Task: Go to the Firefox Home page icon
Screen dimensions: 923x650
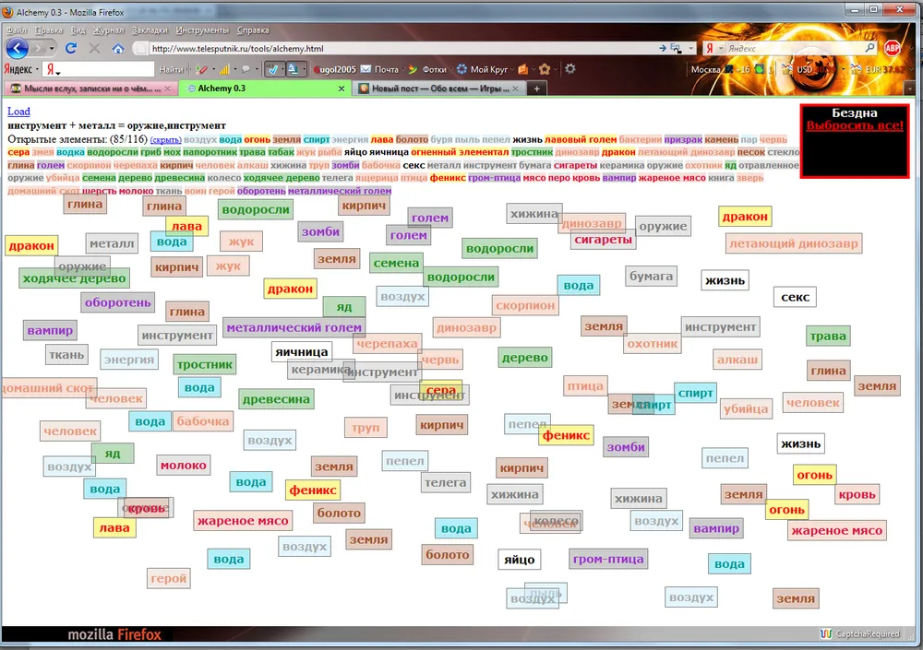Action: 118,48
